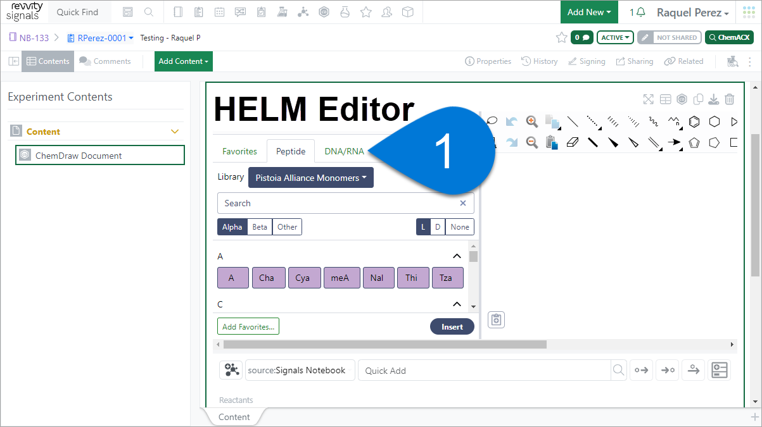This screenshot has height=427, width=762.
Task: Open the app launcher grid icon
Action: (x=749, y=12)
